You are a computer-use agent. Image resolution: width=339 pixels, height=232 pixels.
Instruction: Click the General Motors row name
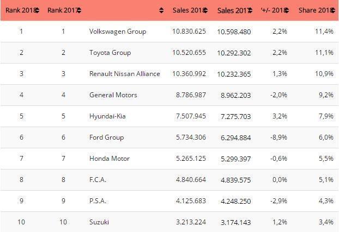coord(113,95)
